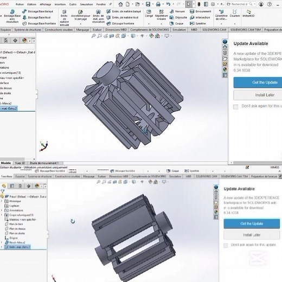This screenshot has height=282, width=282.
Task: Open Vues 3D bottom tab
Action: [x=20, y=163]
